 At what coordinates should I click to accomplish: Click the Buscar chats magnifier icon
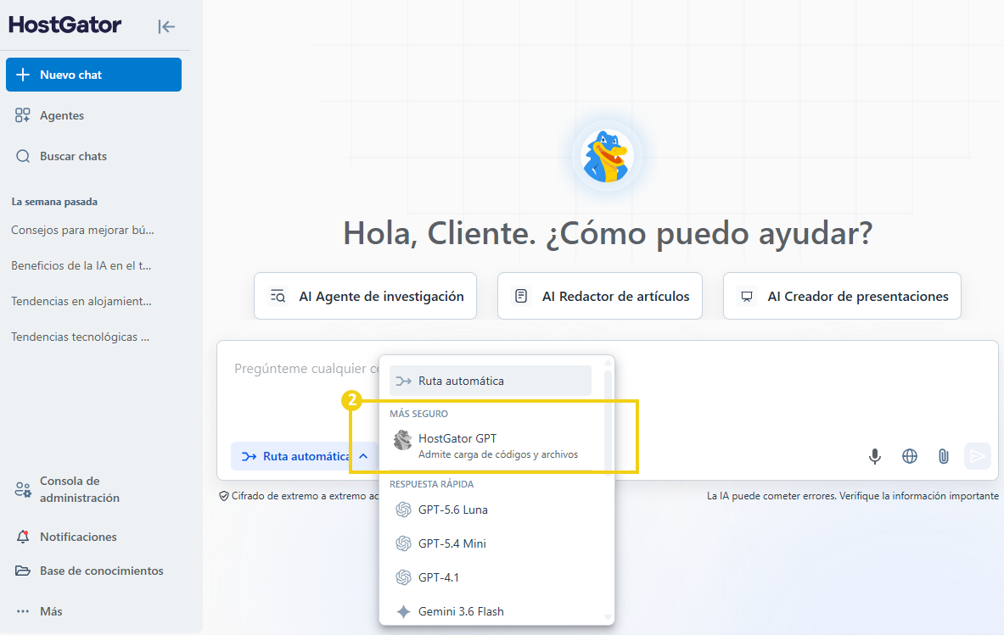(22, 156)
